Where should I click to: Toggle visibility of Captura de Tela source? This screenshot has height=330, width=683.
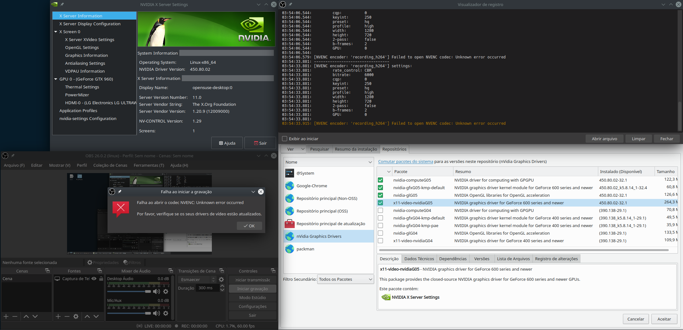(94, 279)
